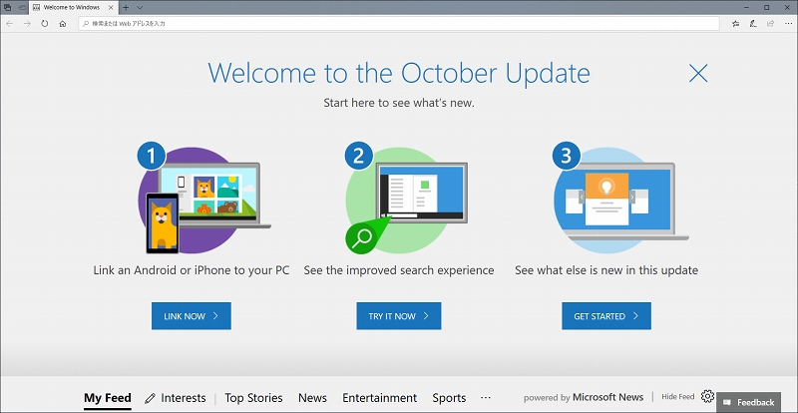The height and width of the screenshot is (413, 798).
Task: Open a new tab with the plus icon
Action: click(x=126, y=8)
